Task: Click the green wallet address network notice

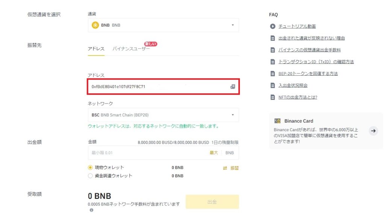Action: click(x=153, y=126)
